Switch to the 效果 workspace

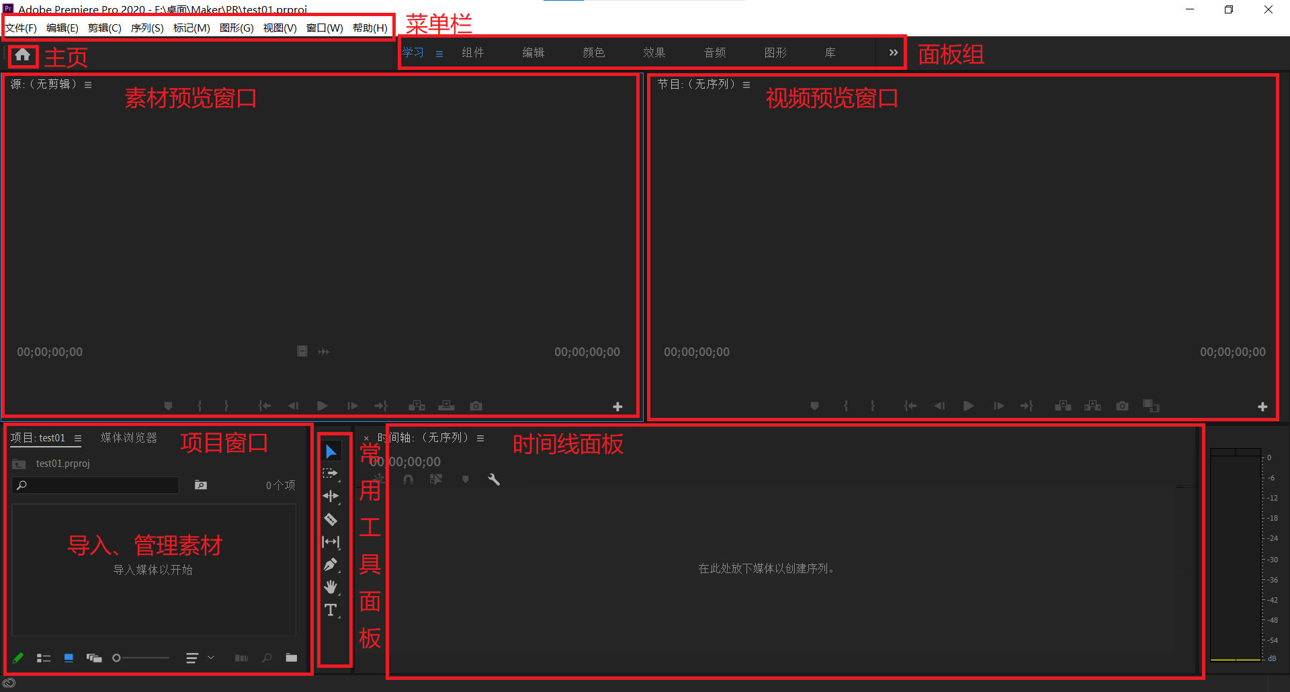pos(654,52)
